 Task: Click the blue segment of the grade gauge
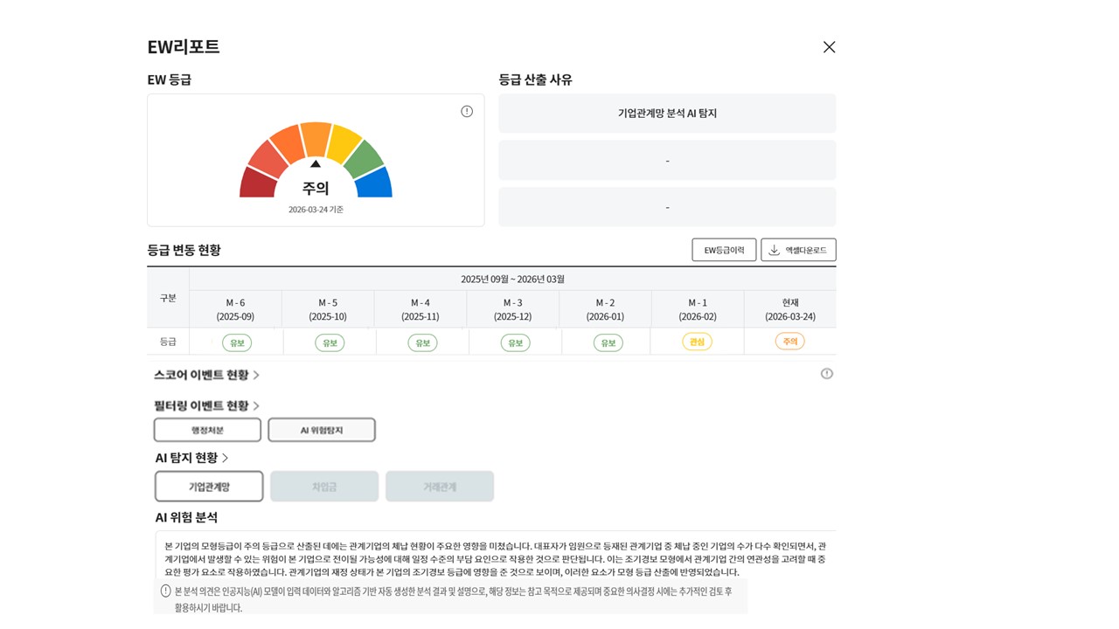[x=373, y=183]
